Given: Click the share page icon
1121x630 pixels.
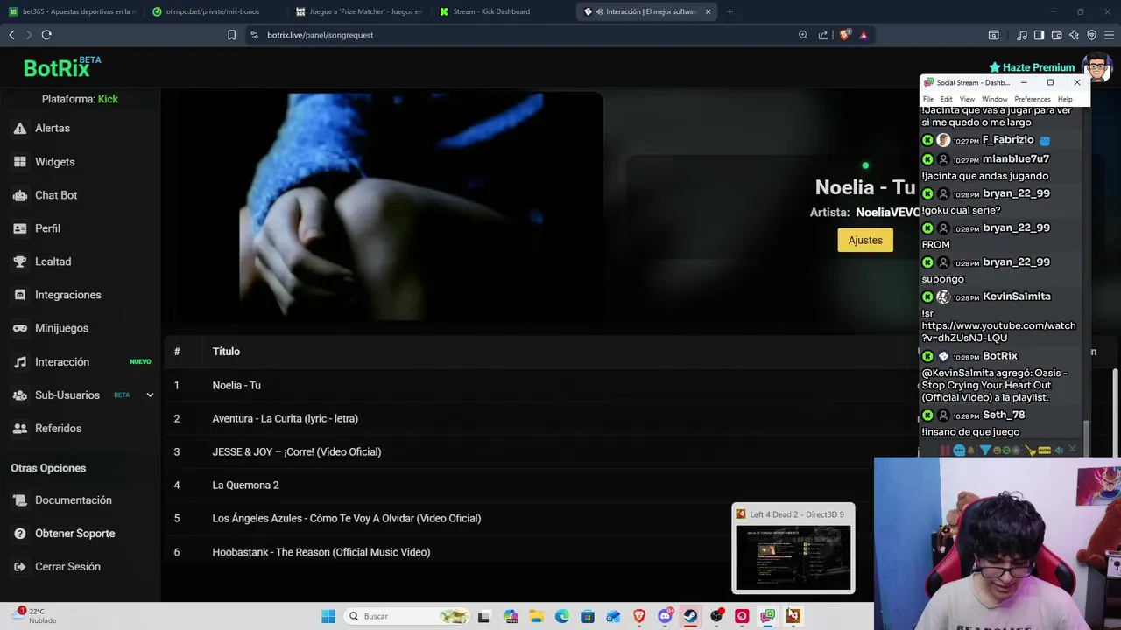Looking at the screenshot, I should pyautogui.click(x=823, y=35).
